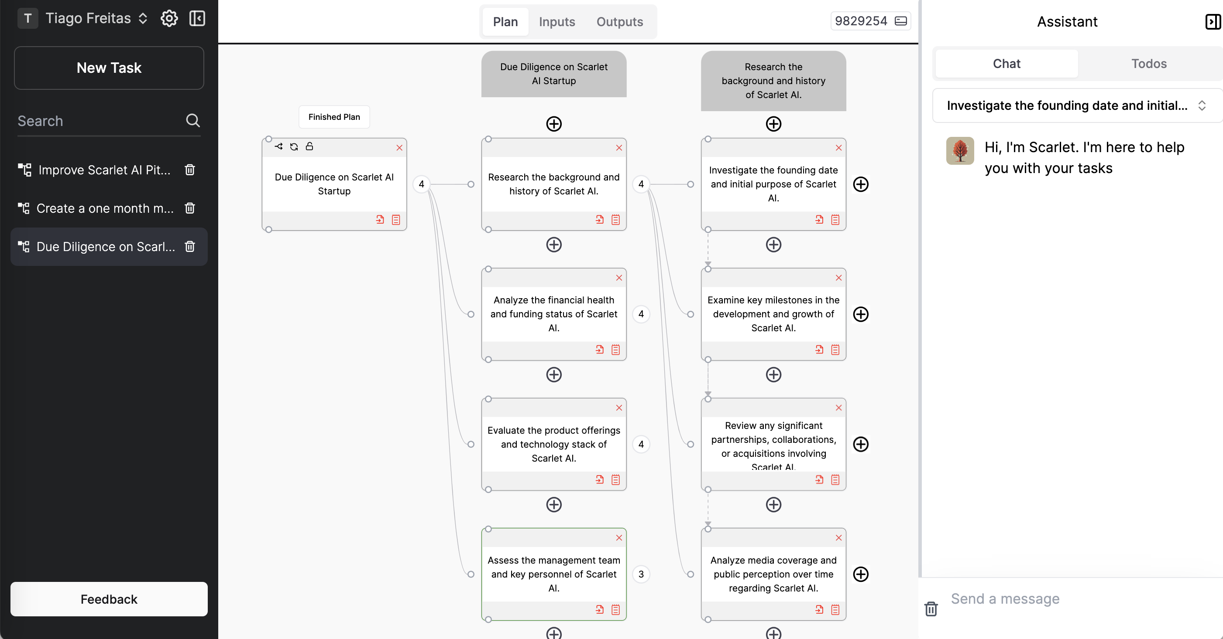This screenshot has width=1223, height=639.
Task: Delete the 'Improve Scarlet AI Pit...' task
Action: pos(190,170)
